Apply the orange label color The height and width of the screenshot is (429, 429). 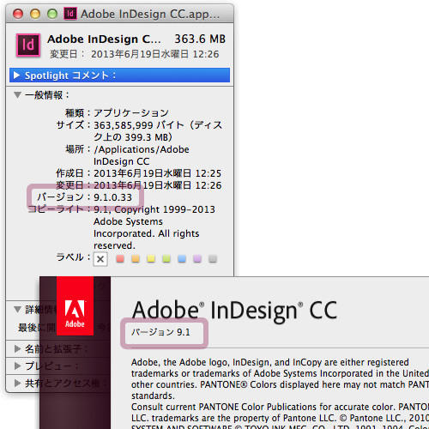[x=136, y=259]
